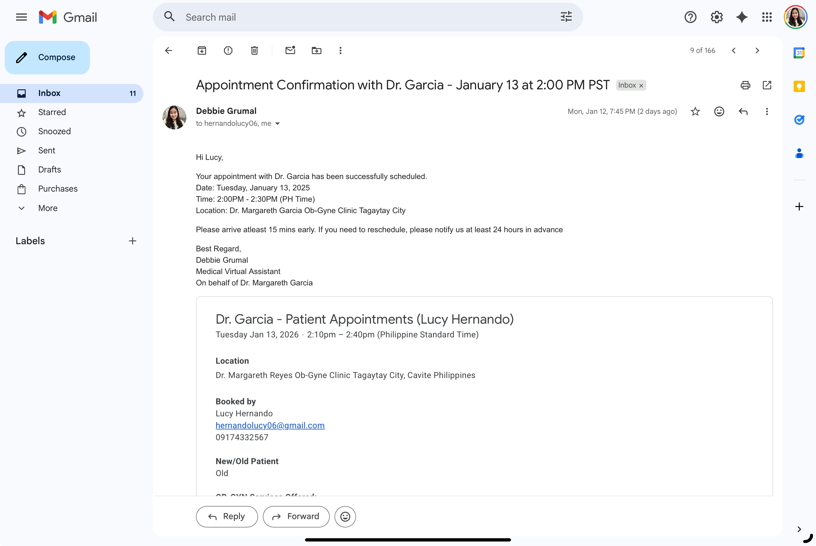This screenshot has height=546, width=816.
Task: Toggle the main menu hamburger button
Action: [x=22, y=17]
